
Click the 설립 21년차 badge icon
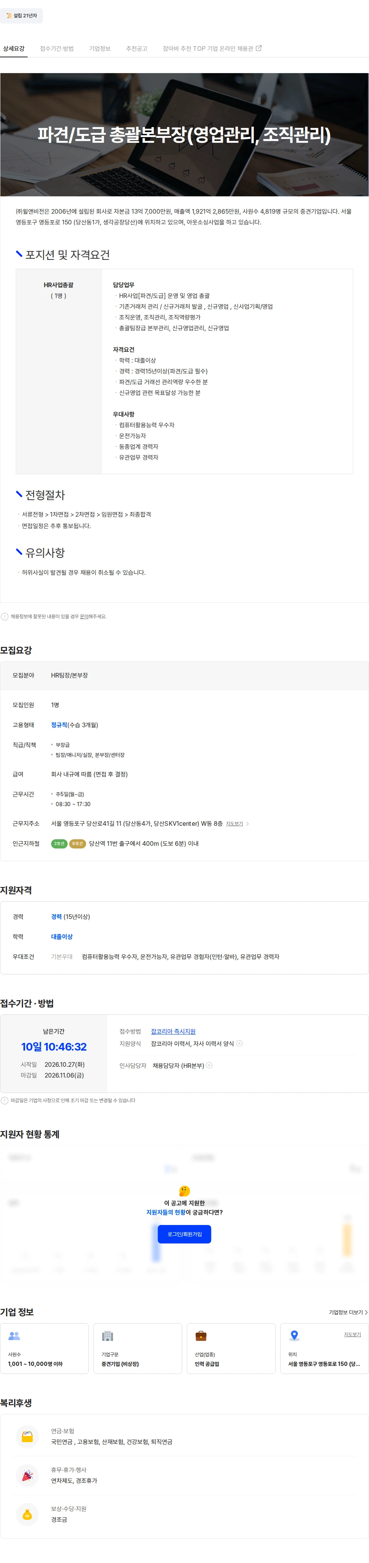[8, 15]
